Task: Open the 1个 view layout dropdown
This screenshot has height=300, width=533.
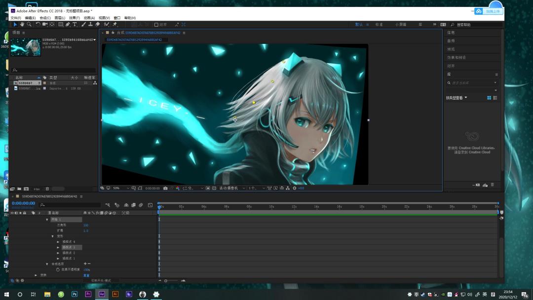Action: pyautogui.click(x=257, y=188)
